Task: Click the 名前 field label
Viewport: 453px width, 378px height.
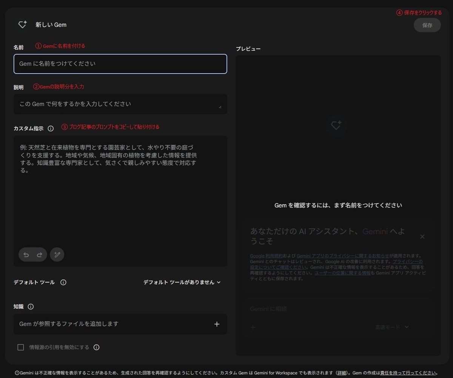Action: 18,47
